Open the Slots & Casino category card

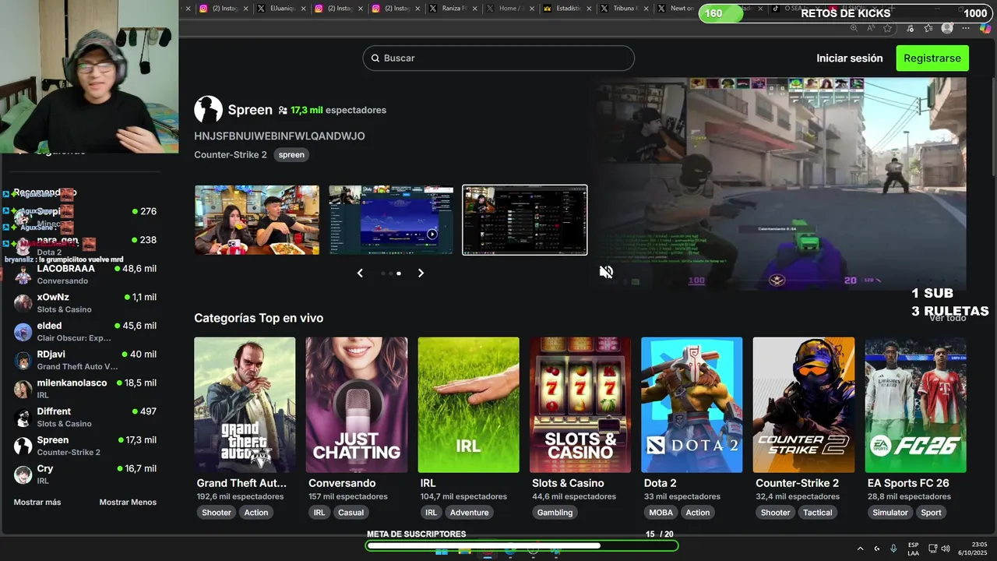[x=580, y=404]
